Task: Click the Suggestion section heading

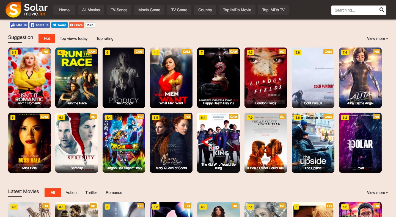Action: 21,37
